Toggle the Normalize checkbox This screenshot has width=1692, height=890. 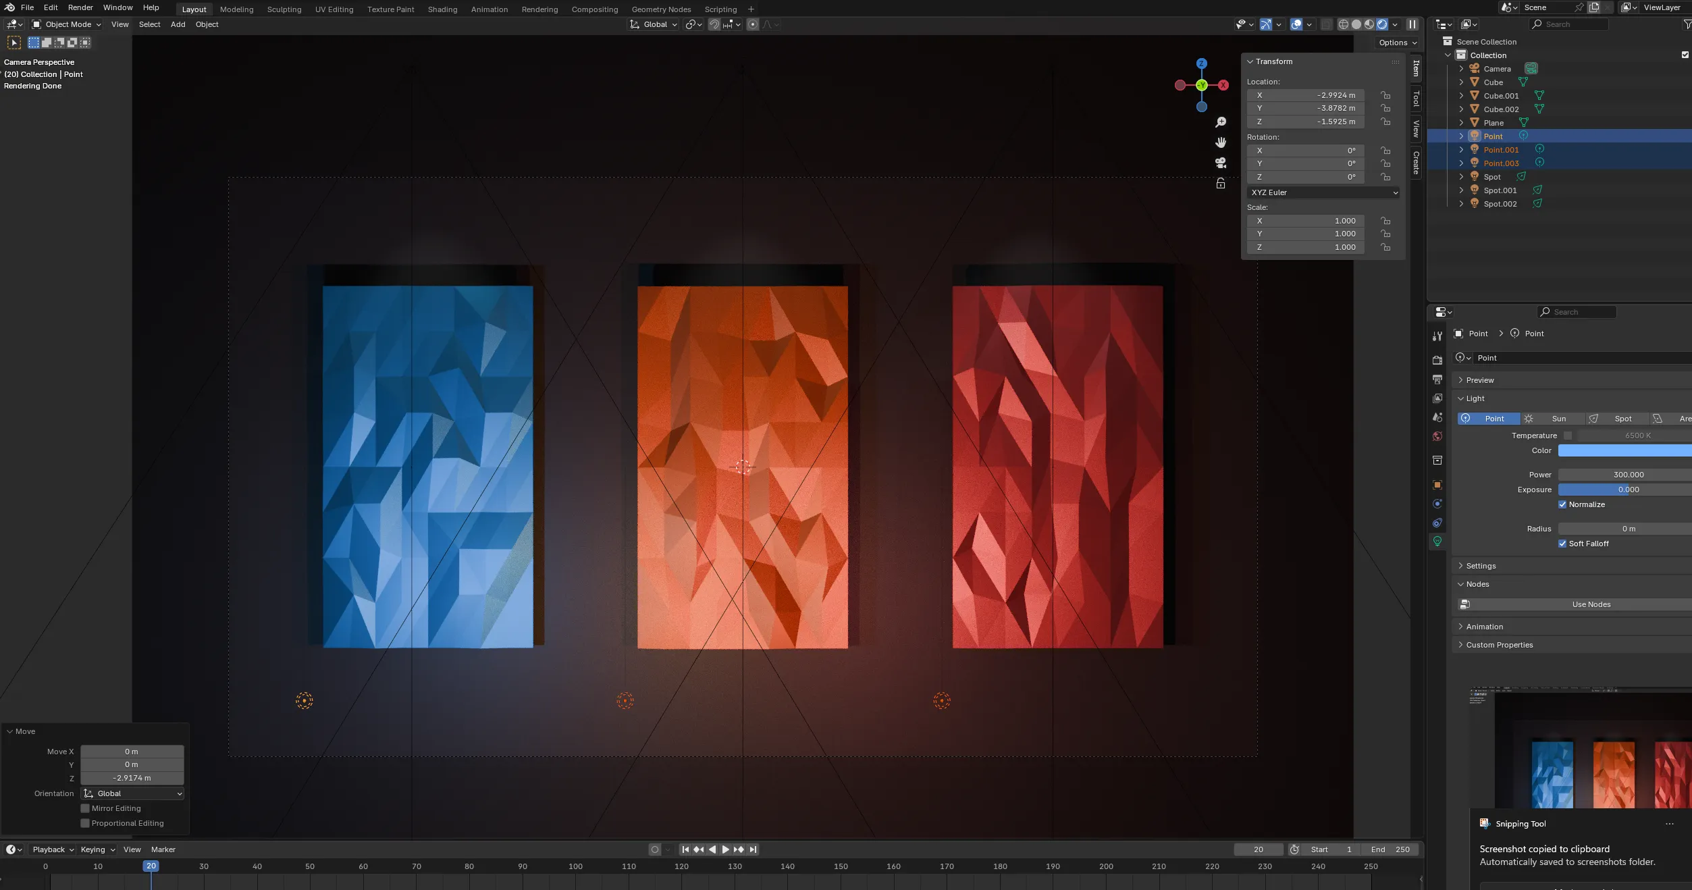pos(1562,504)
